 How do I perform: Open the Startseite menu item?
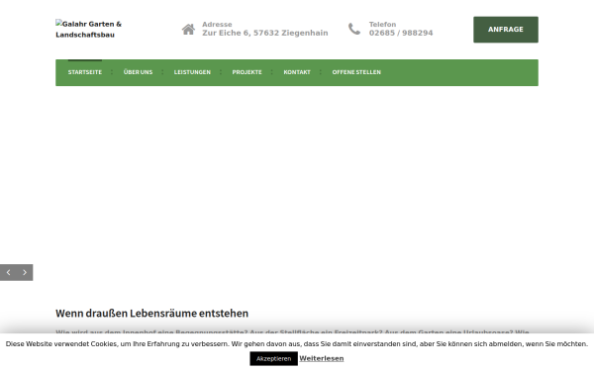click(85, 72)
